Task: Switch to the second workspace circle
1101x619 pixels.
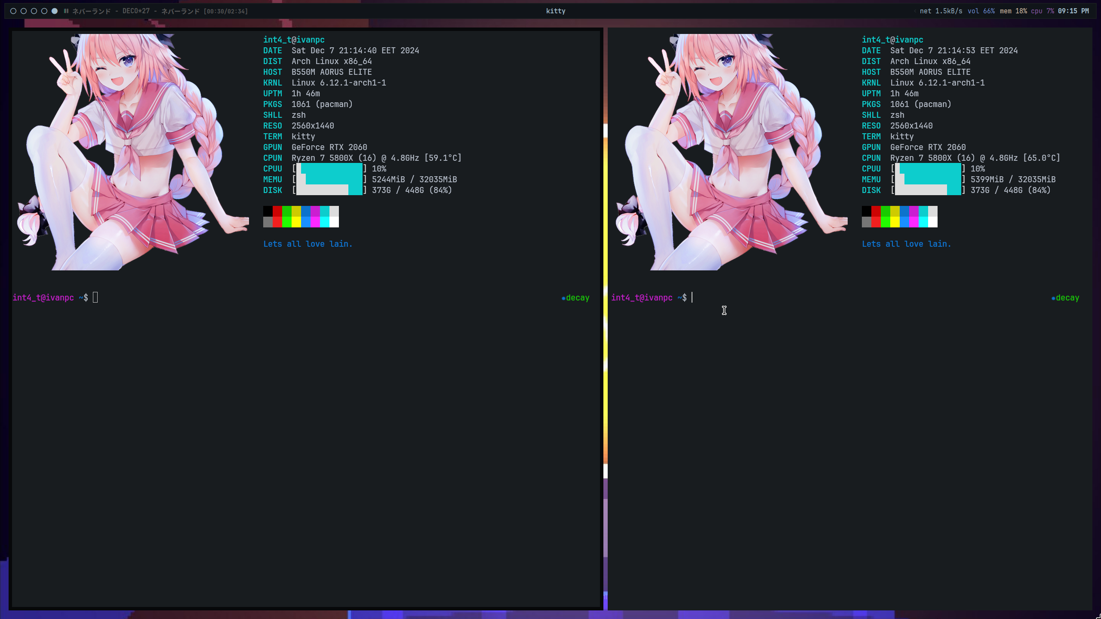Action: 24,11
